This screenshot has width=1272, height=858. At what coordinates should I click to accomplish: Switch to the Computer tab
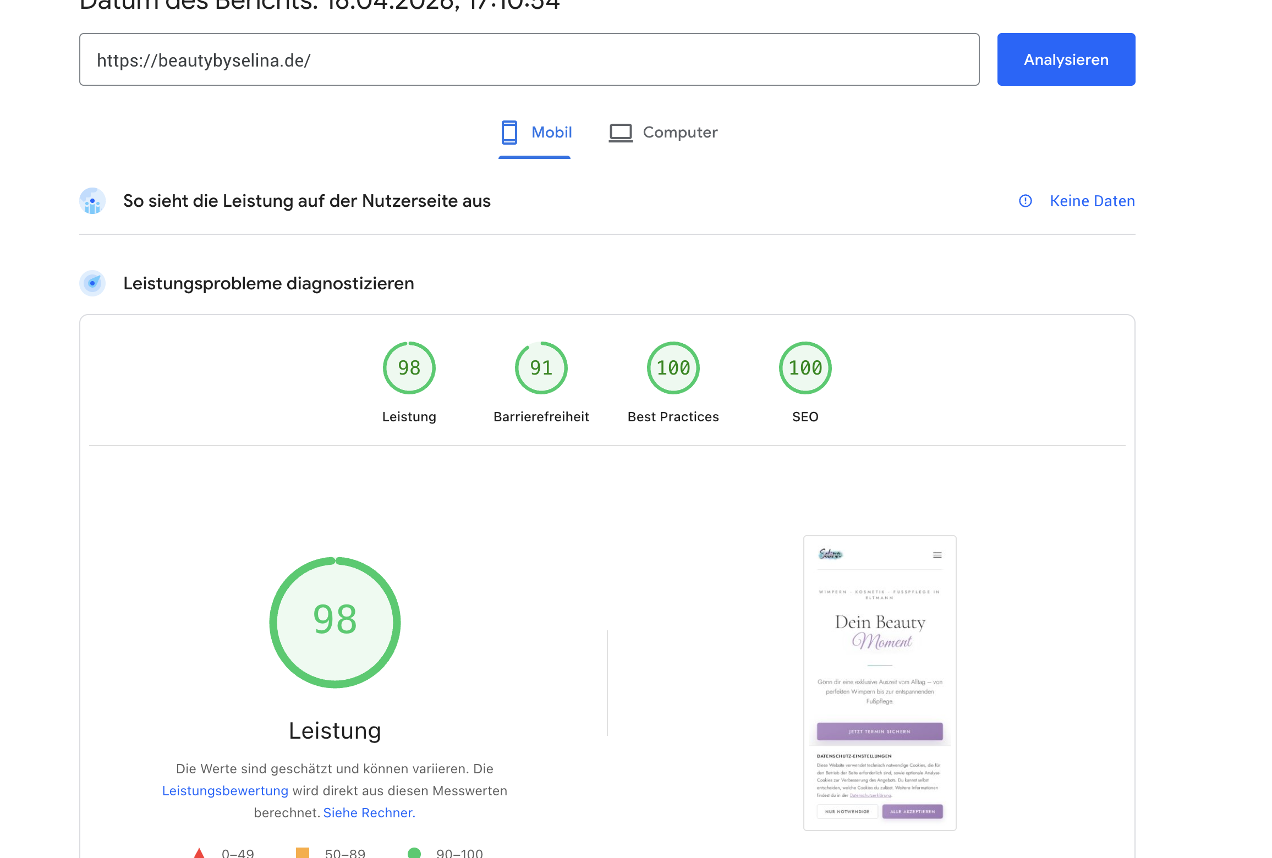(x=663, y=133)
